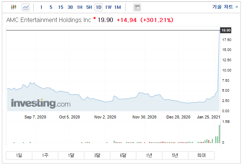243x165 pixels.
Task: Click the 10.00 price axis label
Action: pyautogui.click(x=227, y=70)
